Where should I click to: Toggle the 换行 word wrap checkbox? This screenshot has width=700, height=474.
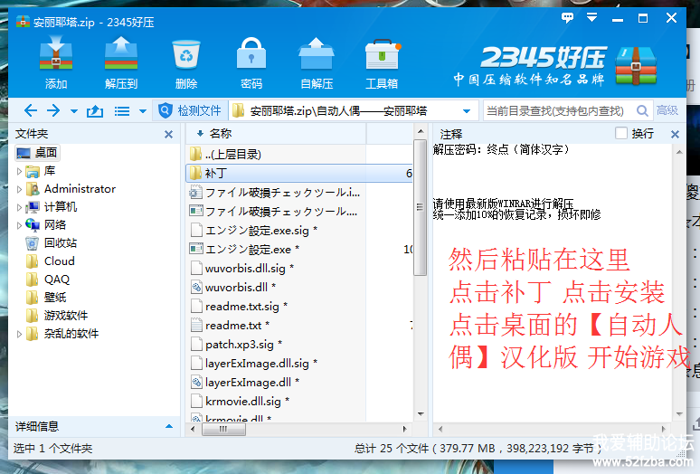coord(621,133)
